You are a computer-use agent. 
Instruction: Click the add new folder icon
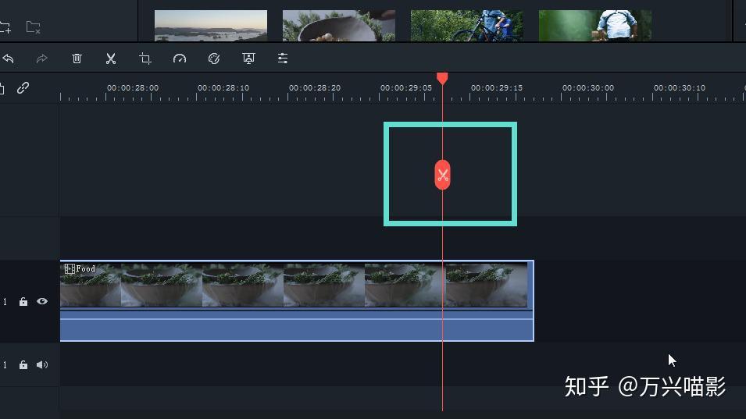tap(5, 27)
